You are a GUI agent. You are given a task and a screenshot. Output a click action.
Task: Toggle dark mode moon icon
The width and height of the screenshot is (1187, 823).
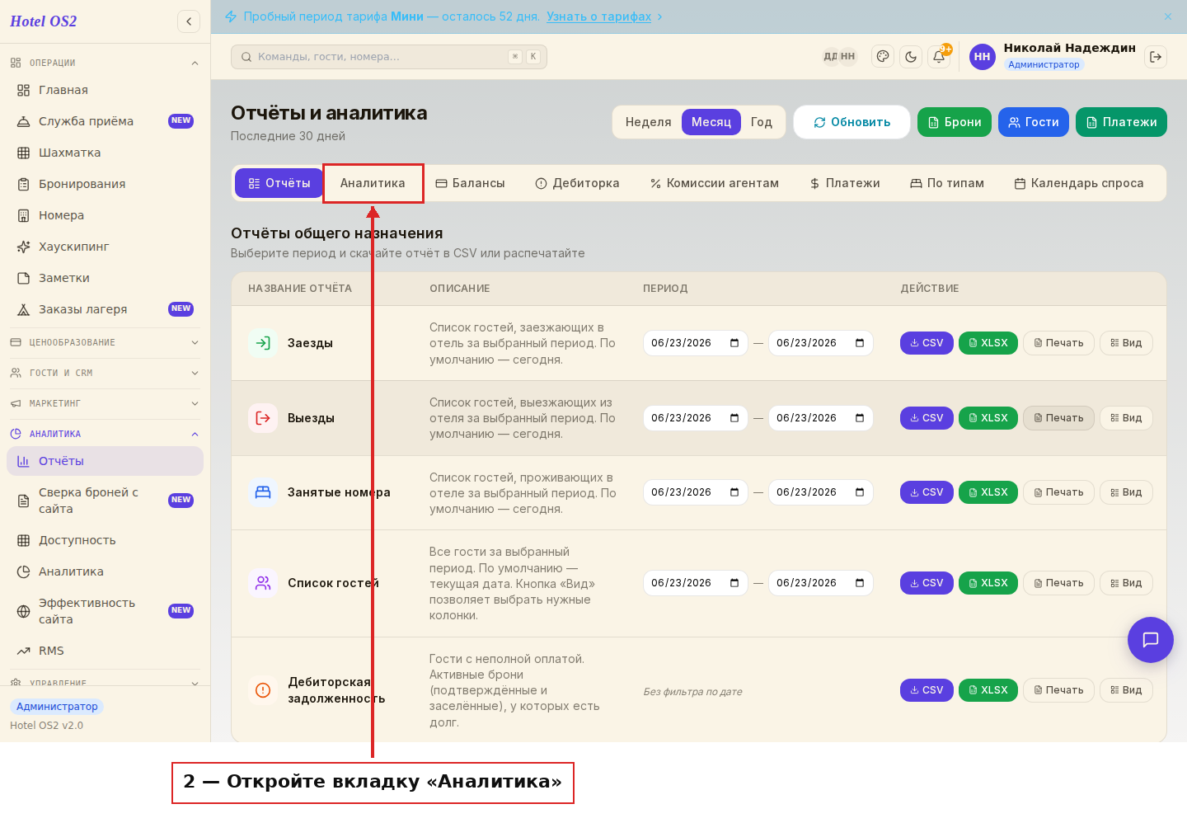tap(911, 57)
